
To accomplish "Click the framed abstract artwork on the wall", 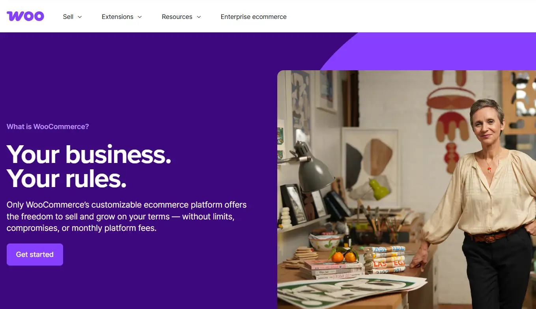I will click(x=370, y=158).
